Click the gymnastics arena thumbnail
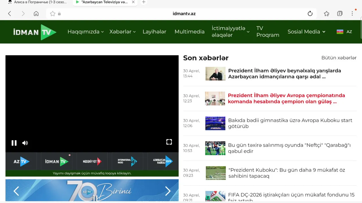362x203 pixels. (x=216, y=123)
